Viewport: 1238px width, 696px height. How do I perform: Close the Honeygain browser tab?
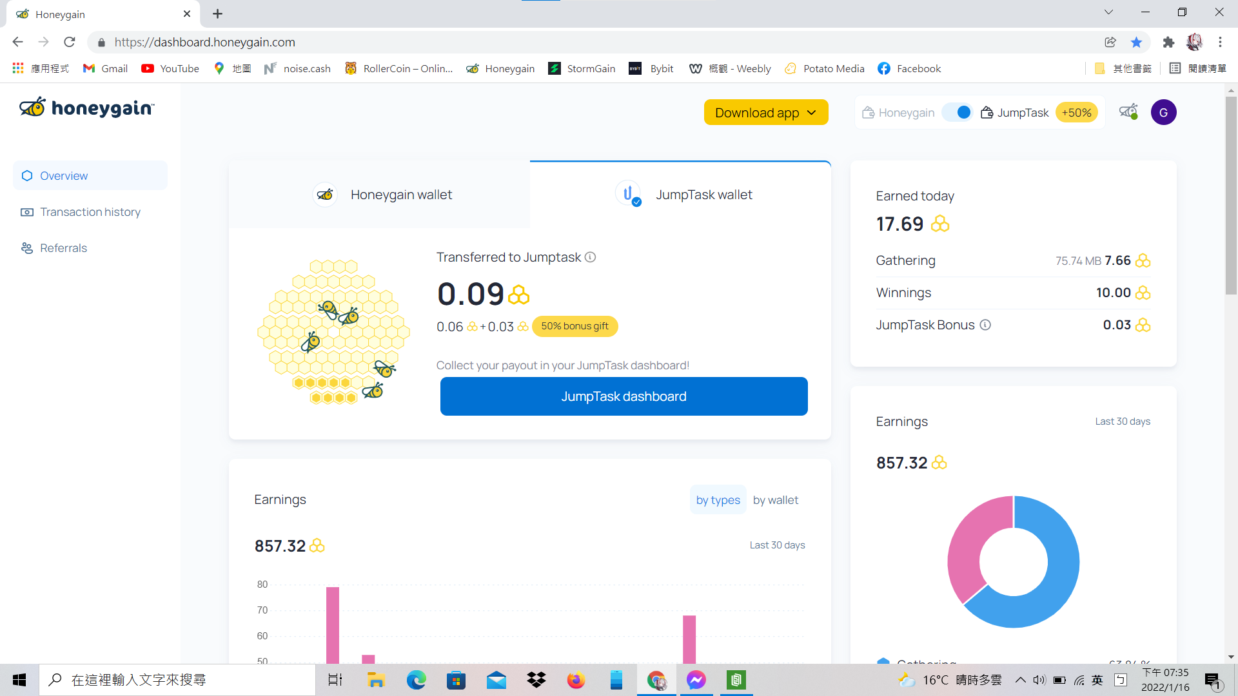click(x=187, y=14)
